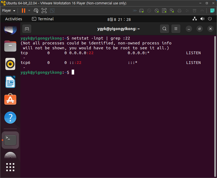The width and height of the screenshot is (217, 178).
Task: Click the volume speaker icon in the top bar
Action: click(x=202, y=19)
